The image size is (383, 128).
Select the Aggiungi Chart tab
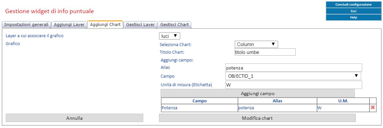105,25
